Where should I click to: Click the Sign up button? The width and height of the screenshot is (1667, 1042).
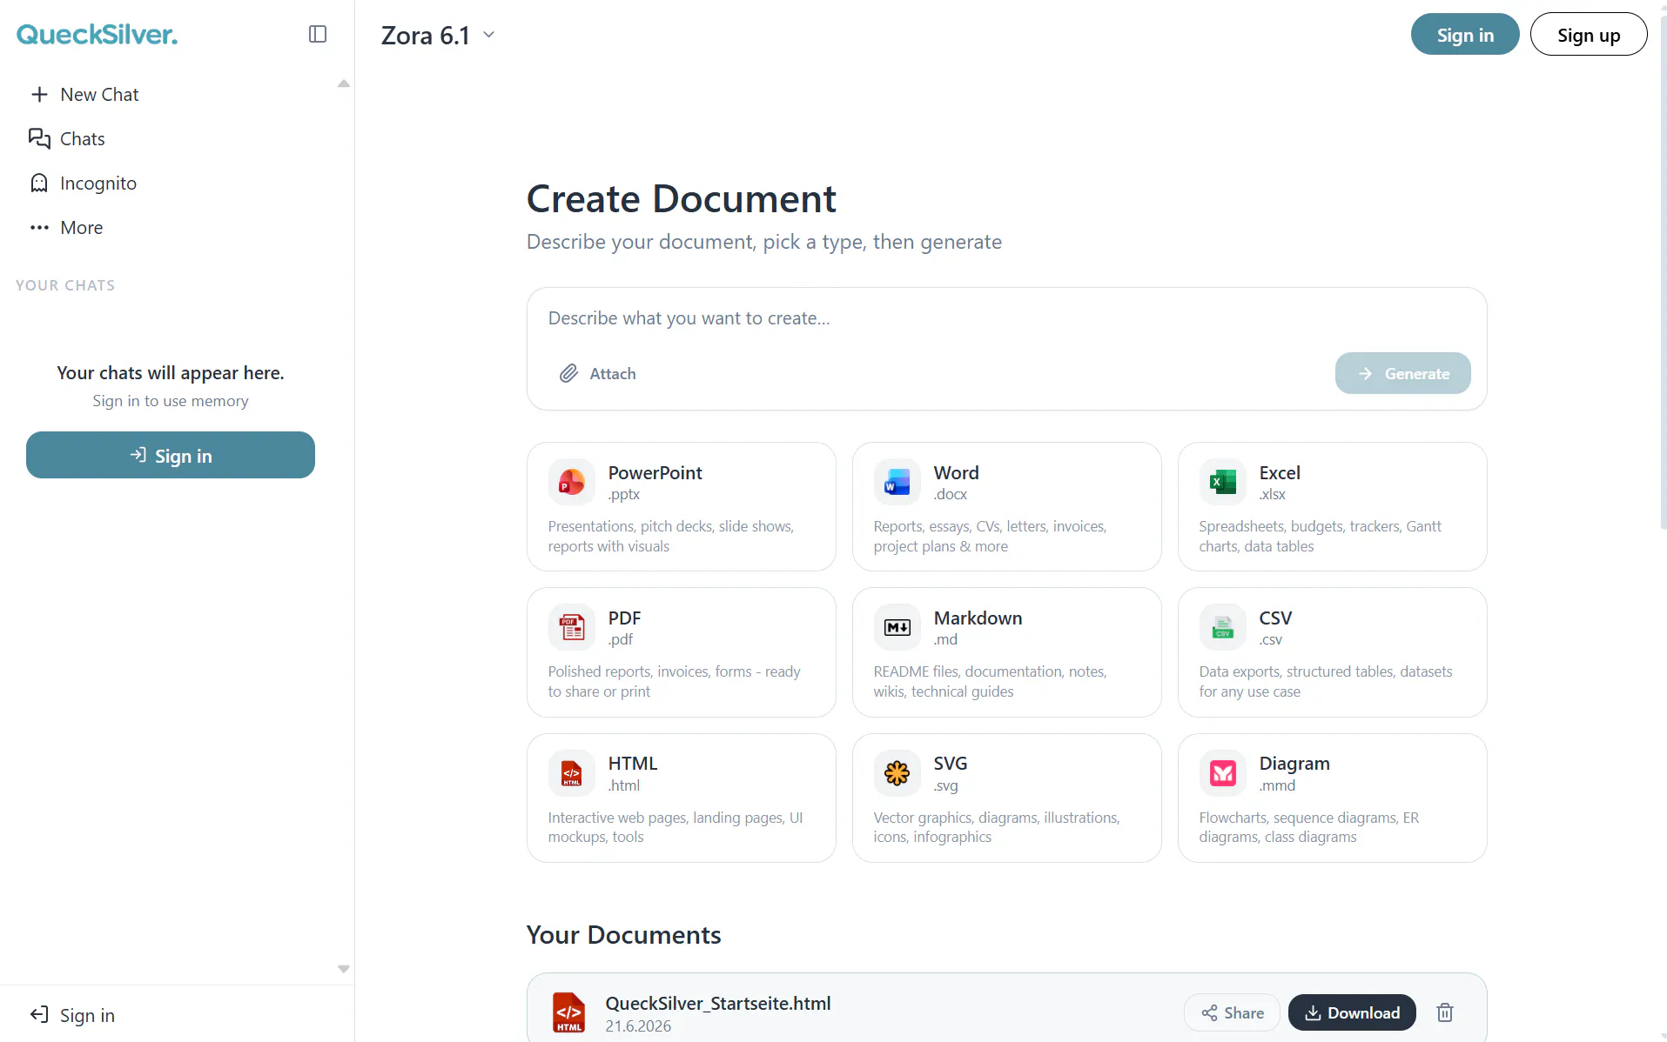(x=1589, y=35)
